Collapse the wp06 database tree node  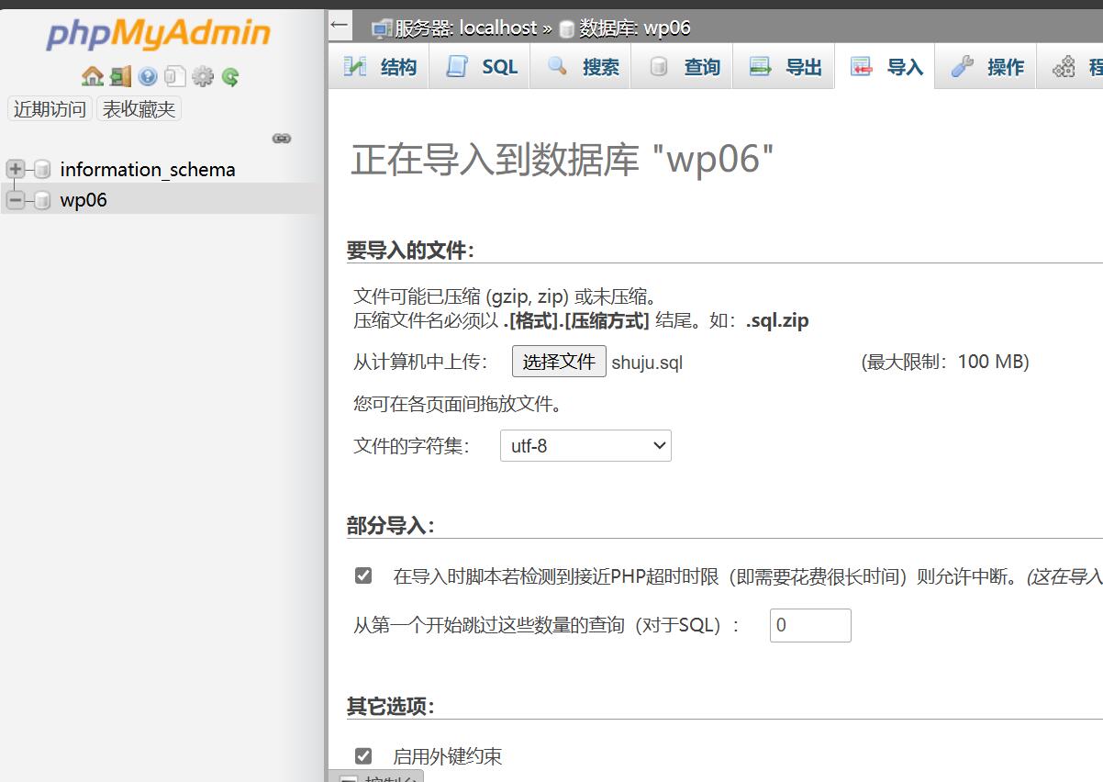[x=16, y=199]
